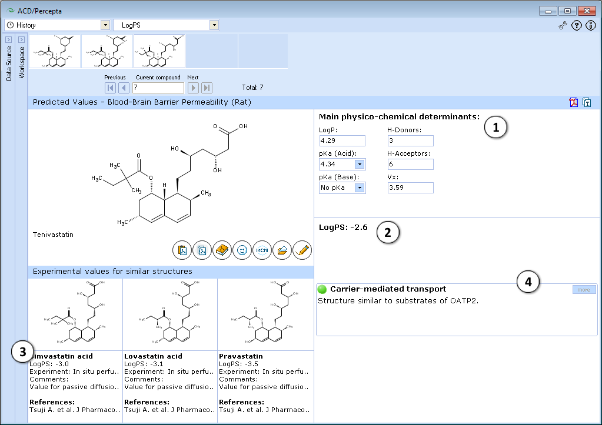Click the pencil edit structure icon
Viewport: 602px width, 425px height.
(x=302, y=250)
